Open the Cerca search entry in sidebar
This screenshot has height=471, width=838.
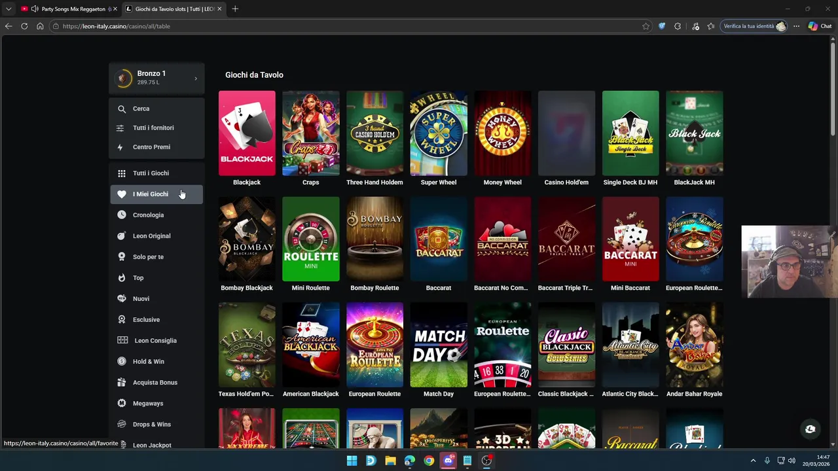coord(156,109)
